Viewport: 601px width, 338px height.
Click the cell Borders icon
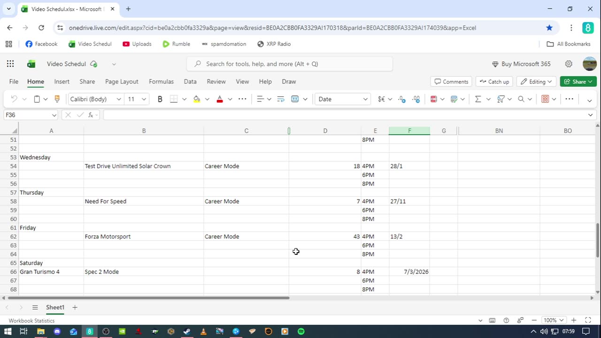point(174,99)
